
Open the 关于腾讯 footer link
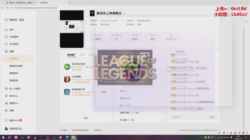click(63, 130)
